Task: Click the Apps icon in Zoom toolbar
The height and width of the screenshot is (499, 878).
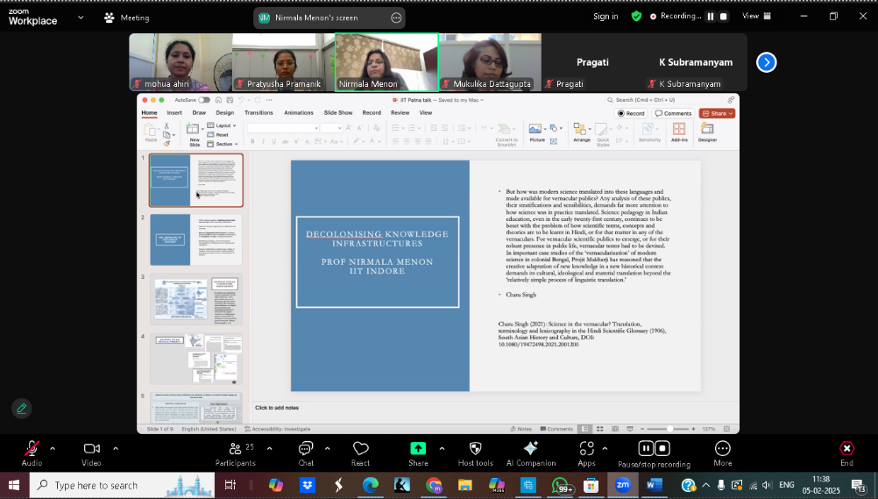Action: 586,448
